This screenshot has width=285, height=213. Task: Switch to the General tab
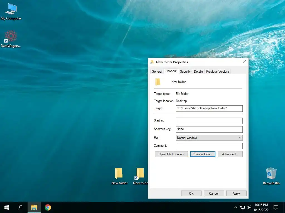[157, 72]
